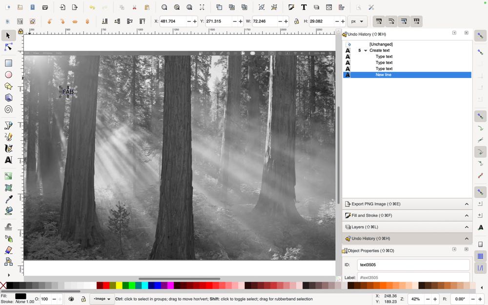Pick the cyan palette swatch

145,285
